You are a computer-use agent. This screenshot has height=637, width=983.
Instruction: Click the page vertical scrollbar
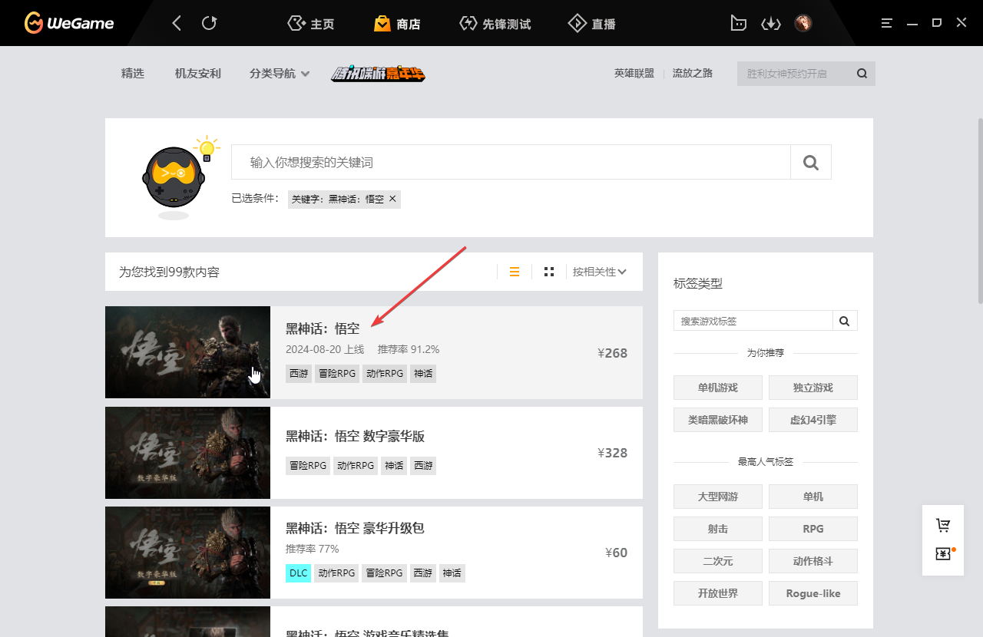point(980,211)
